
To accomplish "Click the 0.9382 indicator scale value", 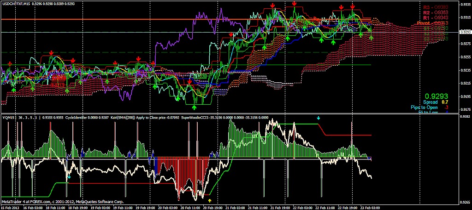I will [x=466, y=116].
